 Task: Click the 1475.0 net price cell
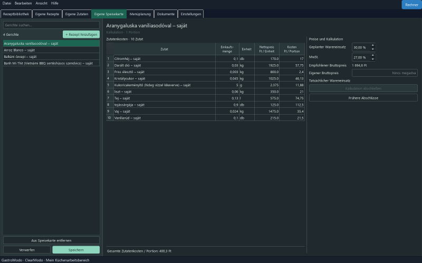[x=267, y=112]
